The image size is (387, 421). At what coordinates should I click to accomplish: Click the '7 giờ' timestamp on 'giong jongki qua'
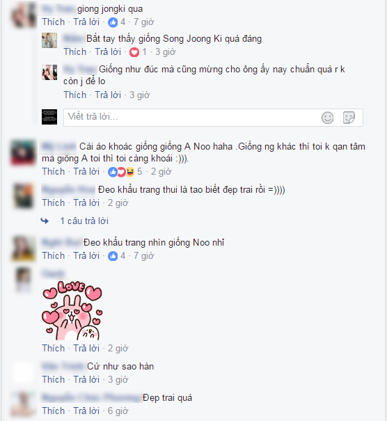coord(143,22)
